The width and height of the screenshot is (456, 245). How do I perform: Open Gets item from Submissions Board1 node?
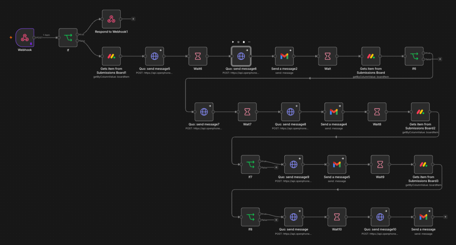click(x=111, y=56)
